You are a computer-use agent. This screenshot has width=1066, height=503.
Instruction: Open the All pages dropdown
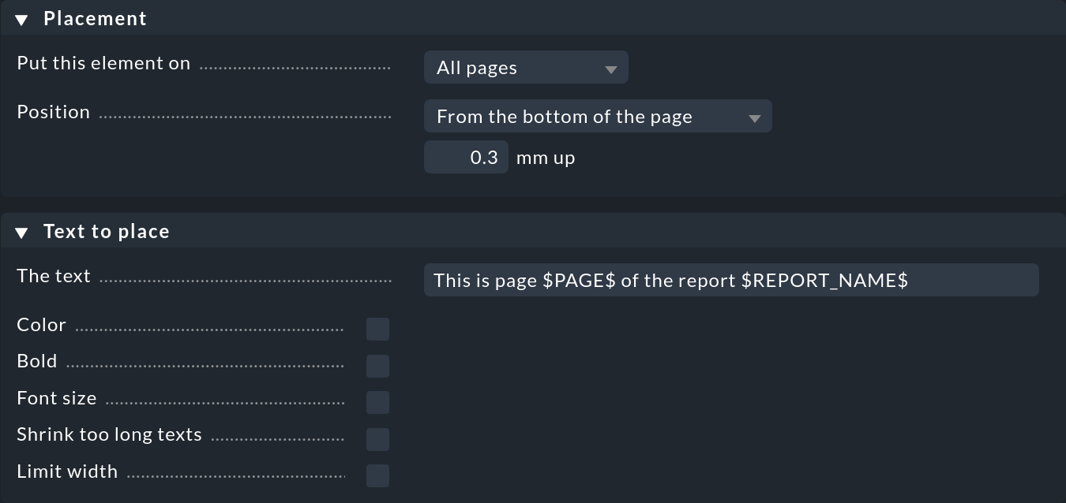(526, 68)
